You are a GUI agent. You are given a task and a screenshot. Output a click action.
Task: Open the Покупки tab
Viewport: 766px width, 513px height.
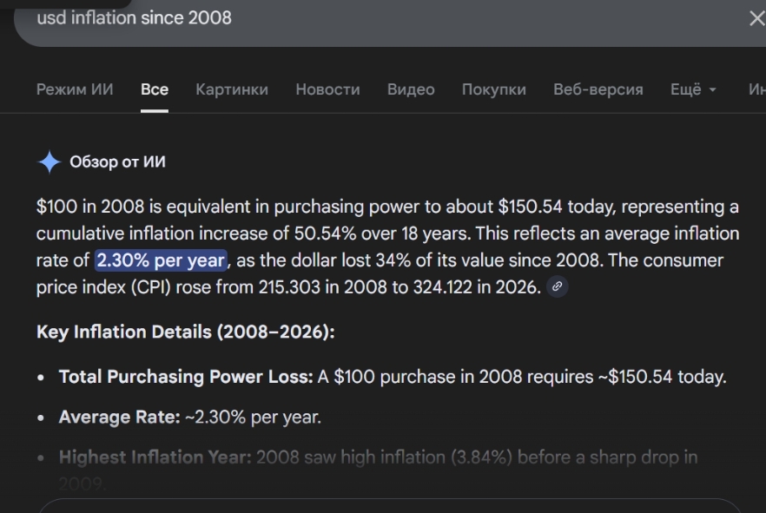click(494, 89)
